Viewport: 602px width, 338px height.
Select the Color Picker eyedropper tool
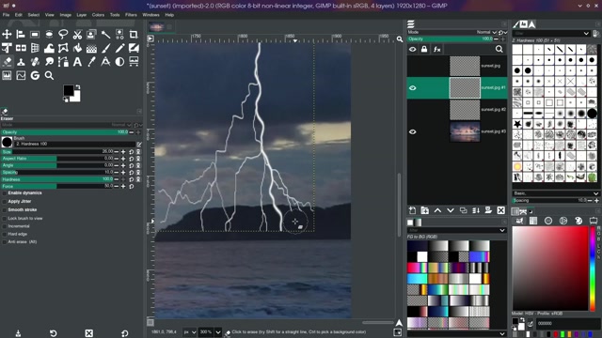91,62
